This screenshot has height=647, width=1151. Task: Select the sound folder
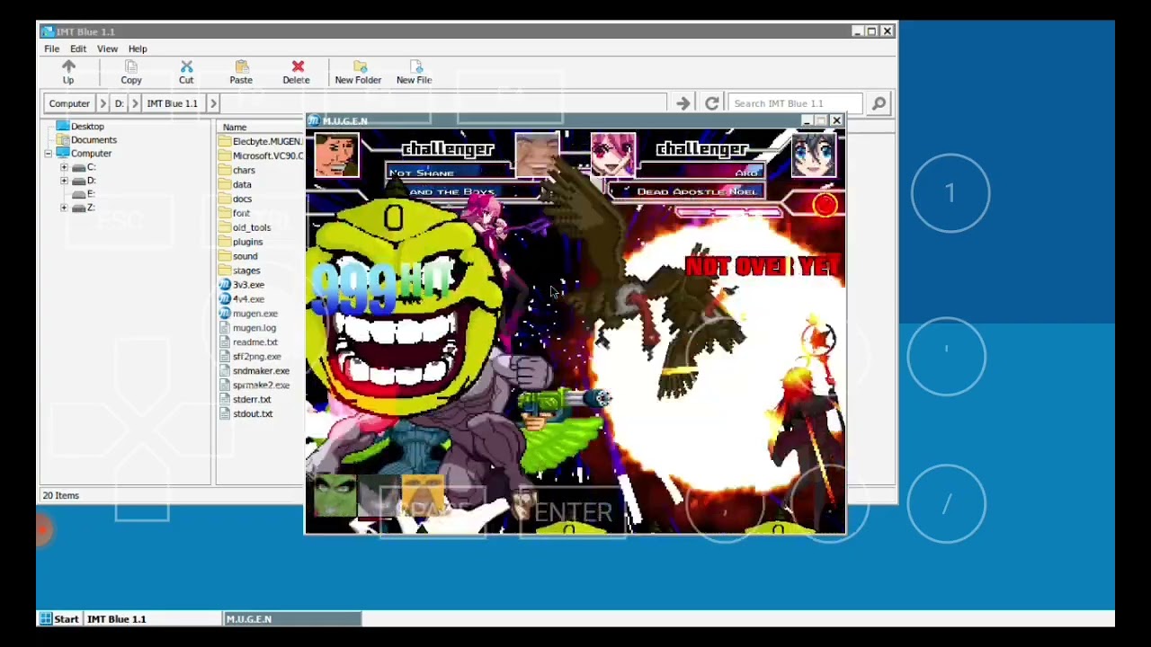point(238,256)
